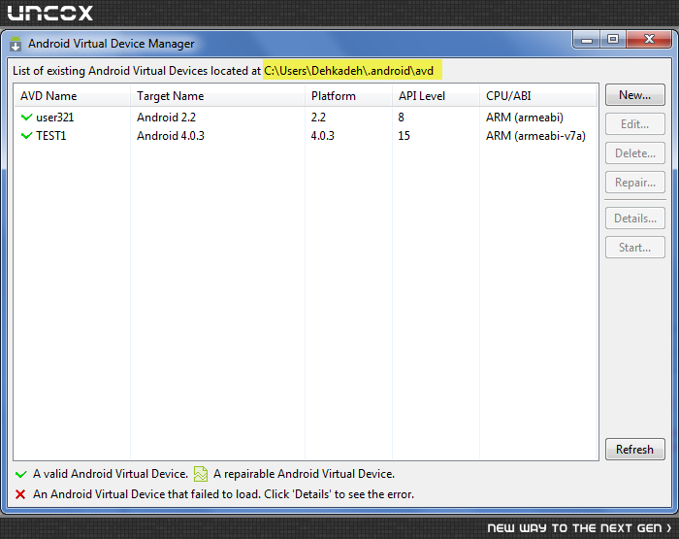Click the green checkmark next to TEST1
Image resolution: width=679 pixels, height=539 pixels.
click(x=26, y=136)
